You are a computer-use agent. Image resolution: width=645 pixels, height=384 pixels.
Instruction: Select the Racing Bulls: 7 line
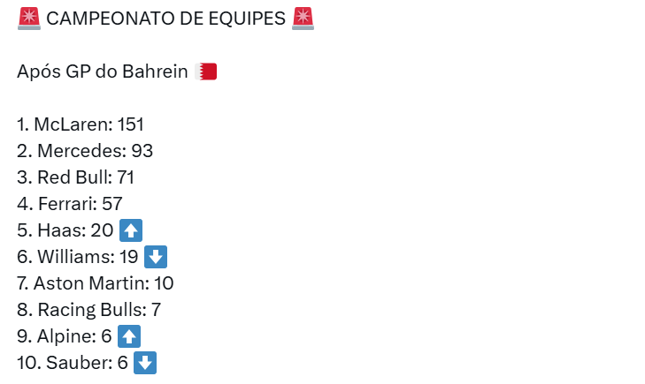[x=88, y=310]
